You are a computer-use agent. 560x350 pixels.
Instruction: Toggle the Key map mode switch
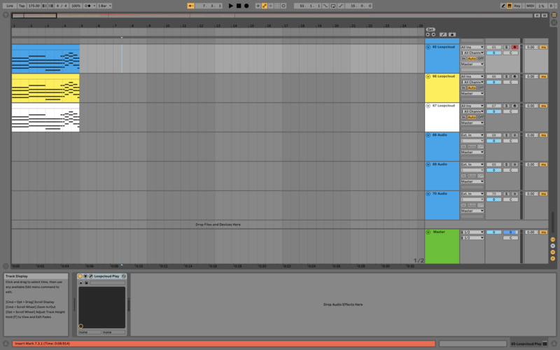click(517, 6)
